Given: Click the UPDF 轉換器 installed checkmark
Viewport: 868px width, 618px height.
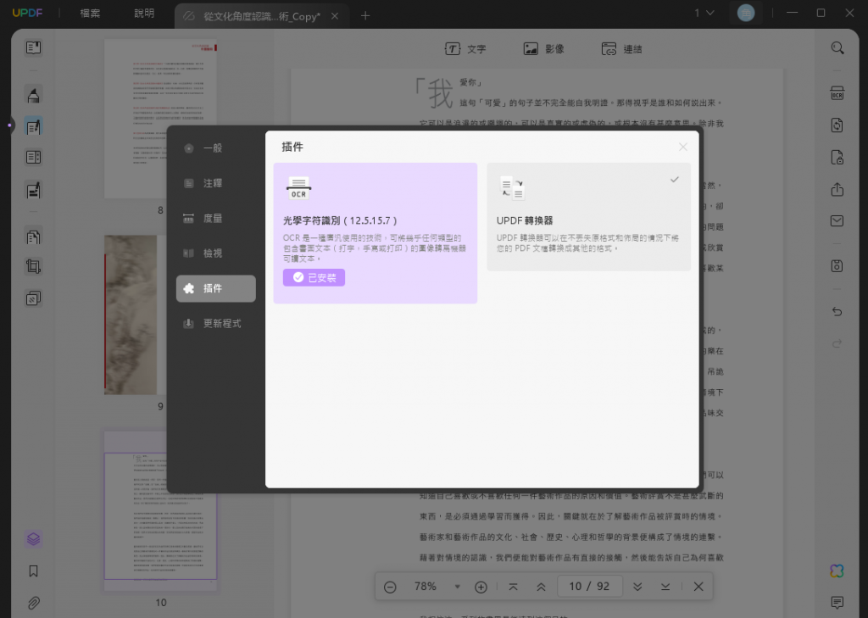Looking at the screenshot, I should pos(674,180).
